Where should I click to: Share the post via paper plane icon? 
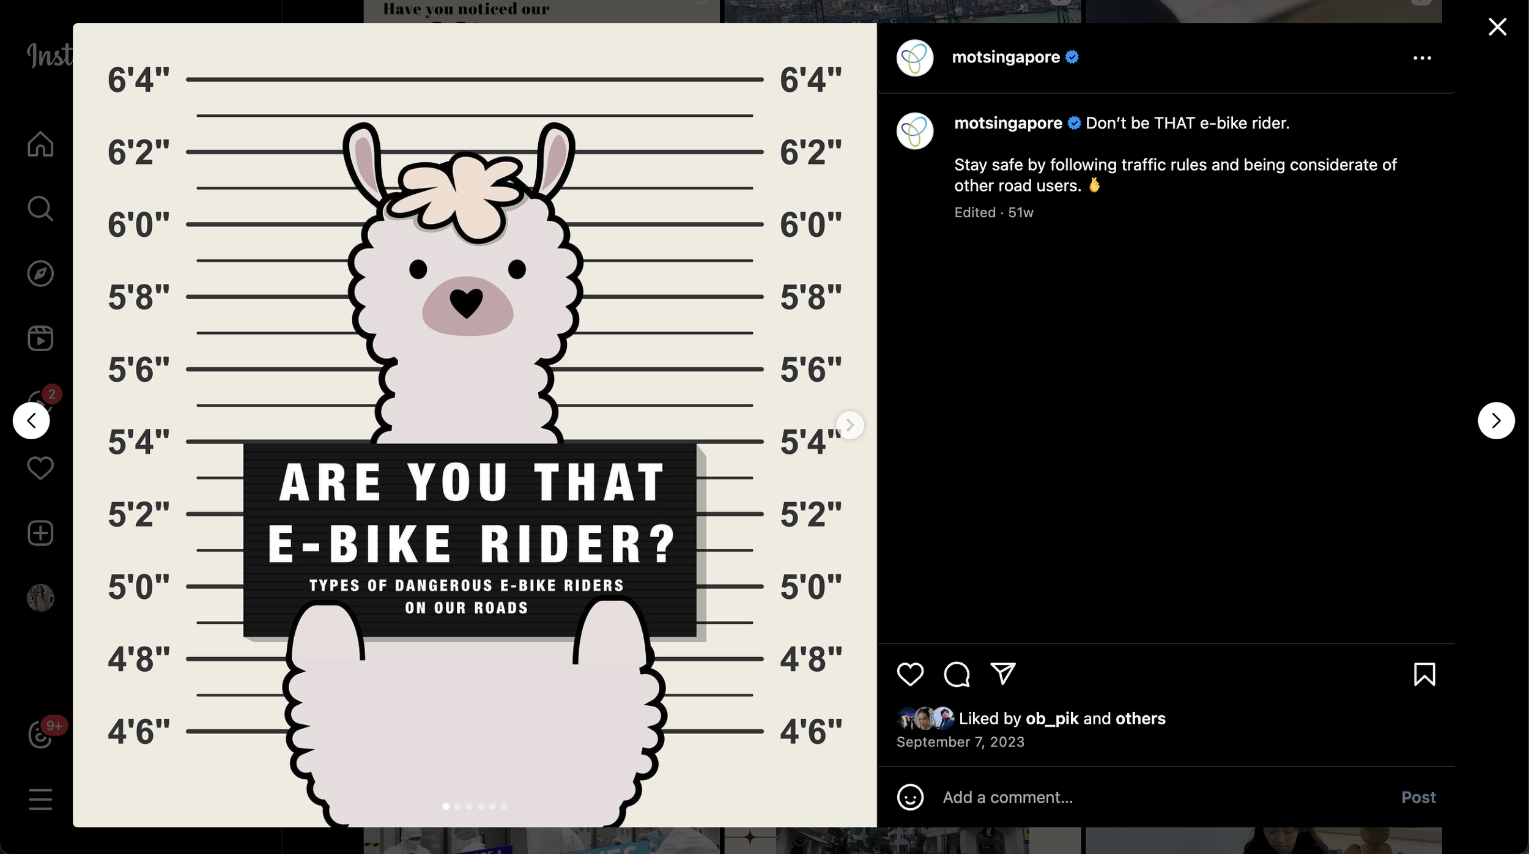[1003, 674]
